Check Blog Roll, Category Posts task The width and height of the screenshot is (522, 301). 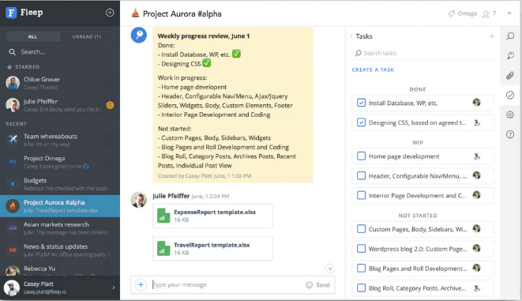(x=361, y=288)
